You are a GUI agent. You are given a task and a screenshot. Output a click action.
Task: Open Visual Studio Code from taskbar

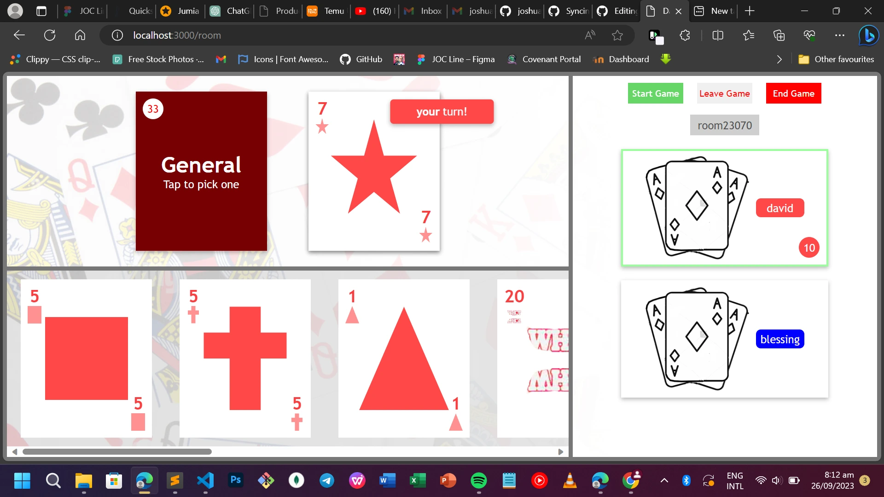205,481
